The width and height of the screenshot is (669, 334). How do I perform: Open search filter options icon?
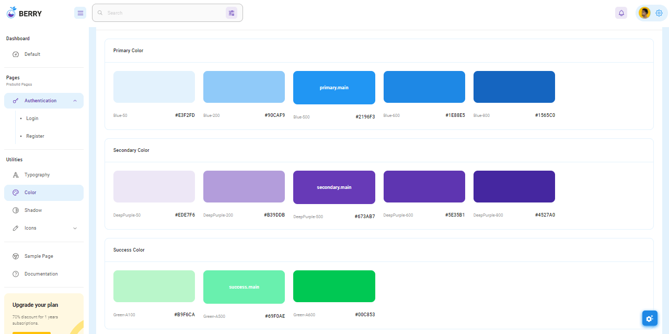[232, 13]
